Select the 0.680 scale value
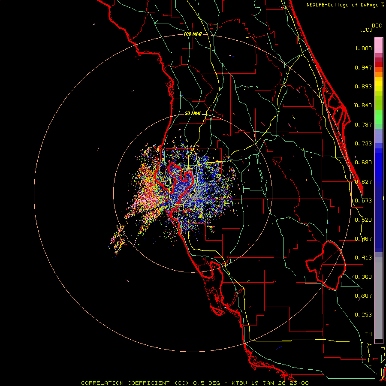 coord(363,163)
